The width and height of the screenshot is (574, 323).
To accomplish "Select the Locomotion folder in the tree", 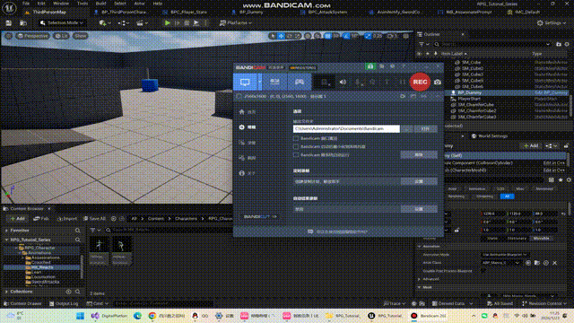I will 43,277.
